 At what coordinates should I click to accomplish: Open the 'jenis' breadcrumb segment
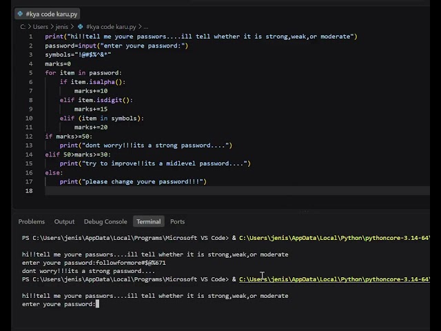pos(61,27)
